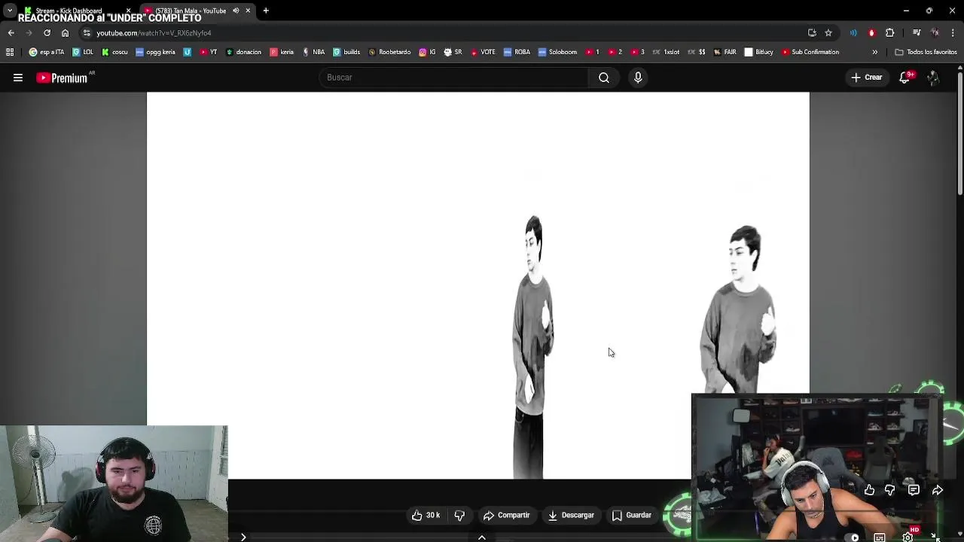Click the youtube.com address bar URL
This screenshot has height=542, width=964.
point(154,33)
